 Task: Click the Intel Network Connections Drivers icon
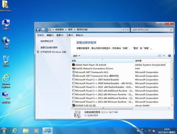[73, 69]
